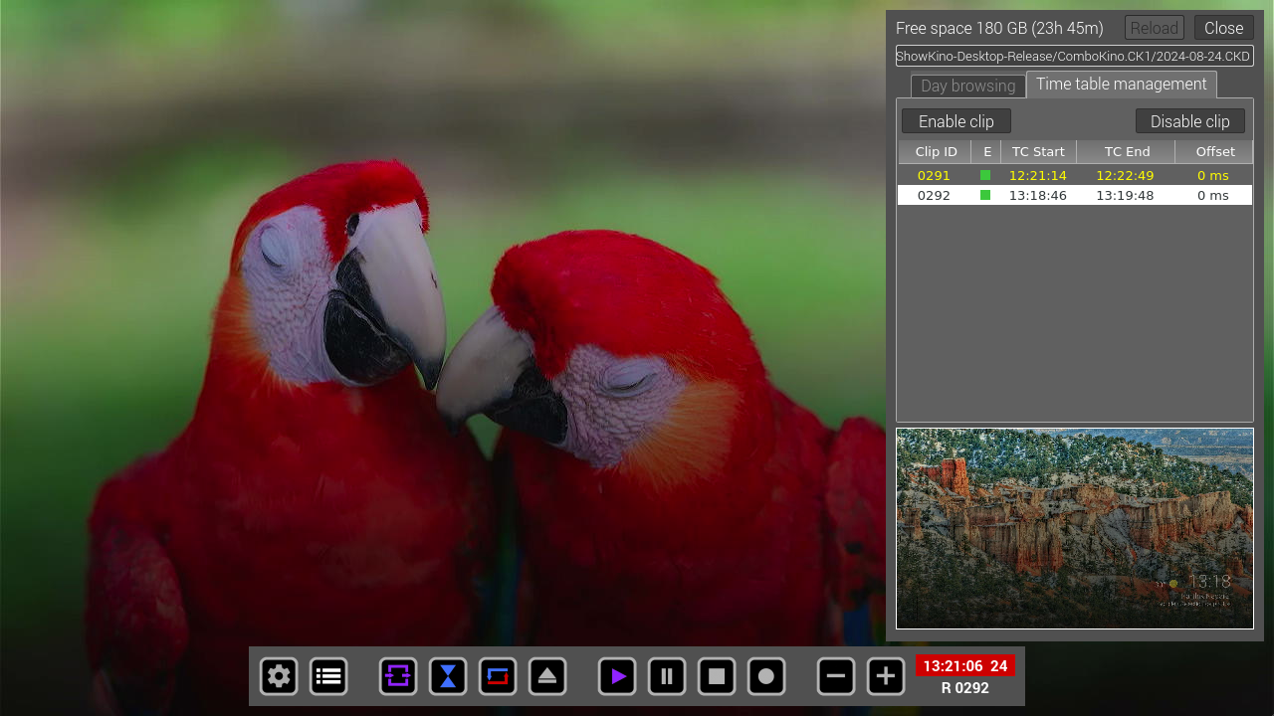Screen dimensions: 1274x716
Task: Click the blue-red repeat arrows icon
Action: coord(498,676)
